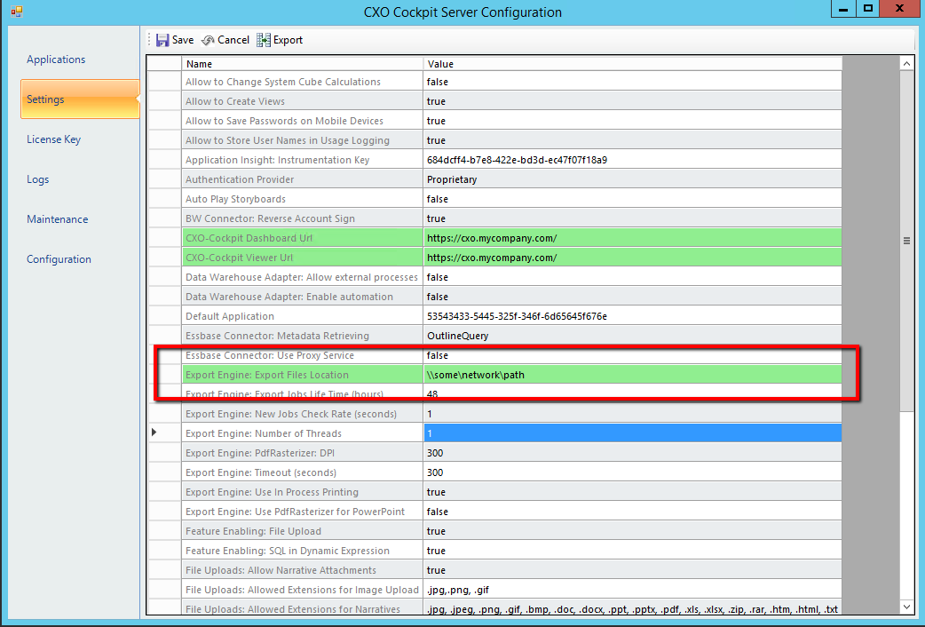925x627 pixels.
Task: Edit value of Allow to Change System Cube Calculations
Action: tap(632, 82)
